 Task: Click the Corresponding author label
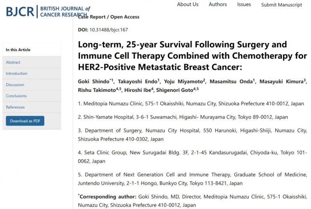pos(108,197)
